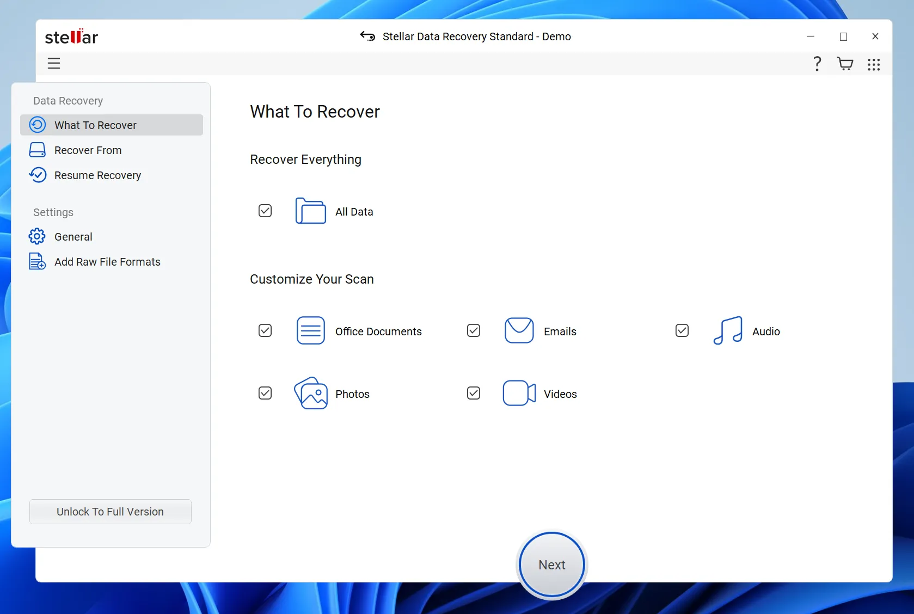Open General settings entry

pyautogui.click(x=112, y=236)
